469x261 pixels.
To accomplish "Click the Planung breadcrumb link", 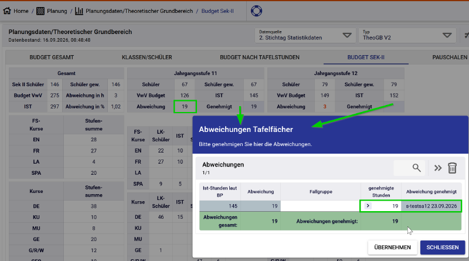I will coord(57,11).
